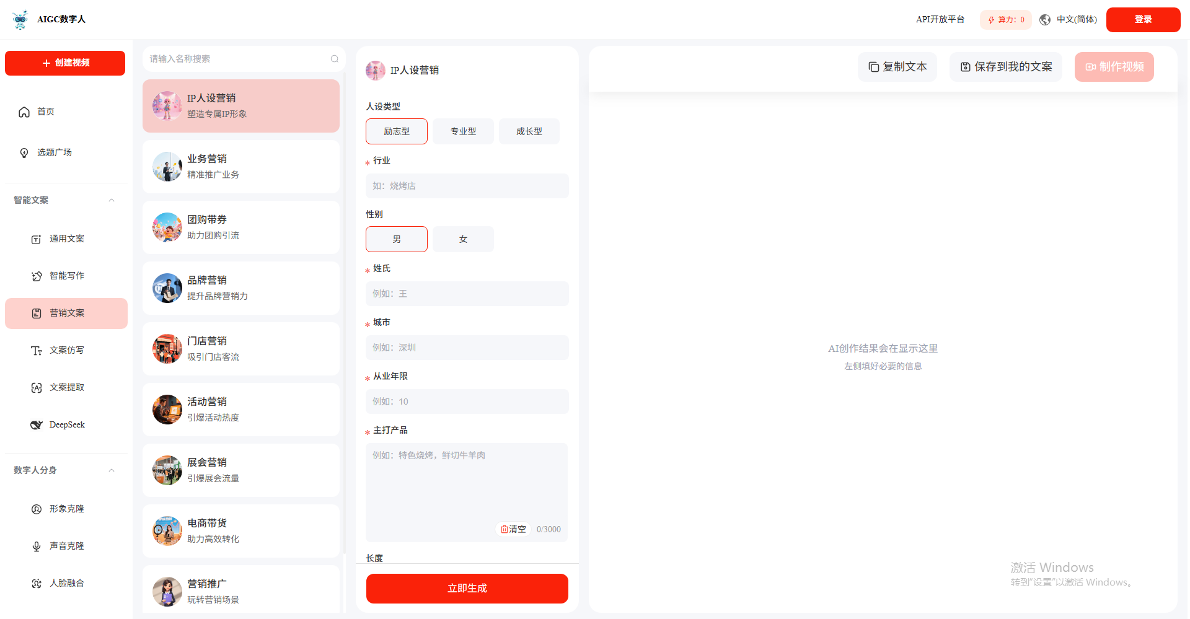Select the 专业型 persona type
This screenshot has height=619, width=1190.
click(x=463, y=131)
